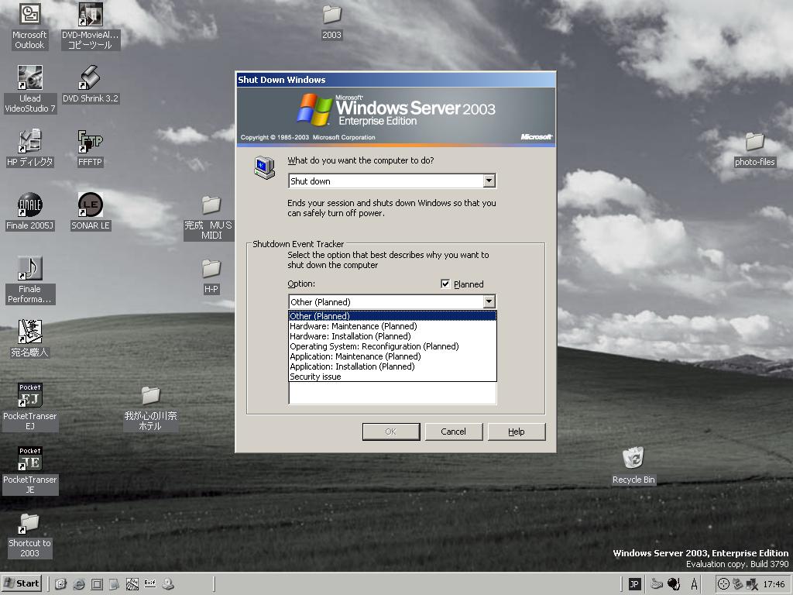The width and height of the screenshot is (793, 595).
Task: Click the disc drive quick launch icon
Action: click(168, 584)
